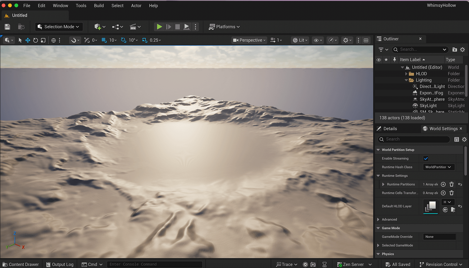The image size is (469, 268).
Task: Uncheck the Enable Streaming checkbox
Action: tap(426, 158)
